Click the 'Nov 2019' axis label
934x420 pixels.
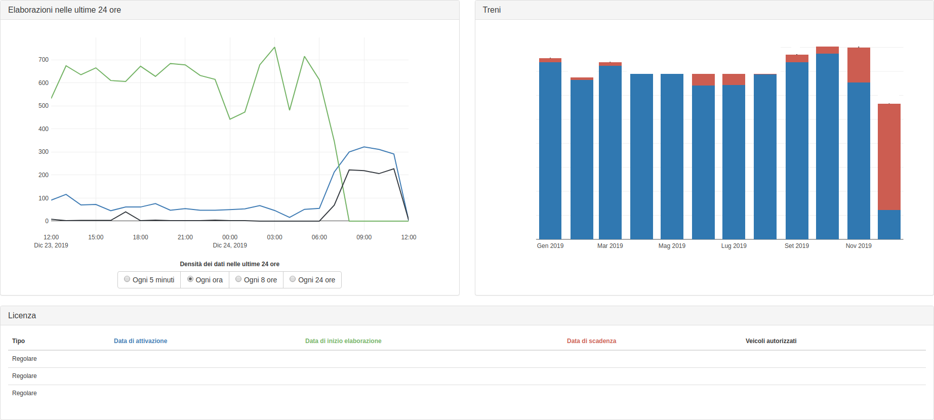(x=859, y=246)
